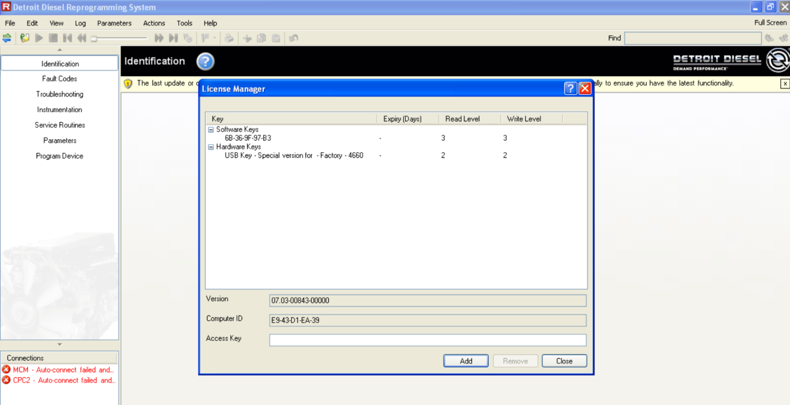Select Identification in the sidebar
The height and width of the screenshot is (405, 790).
[60, 64]
